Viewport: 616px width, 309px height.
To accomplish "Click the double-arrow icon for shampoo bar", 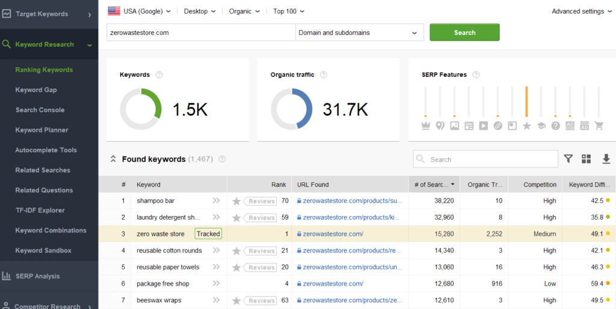I will 217,200.
